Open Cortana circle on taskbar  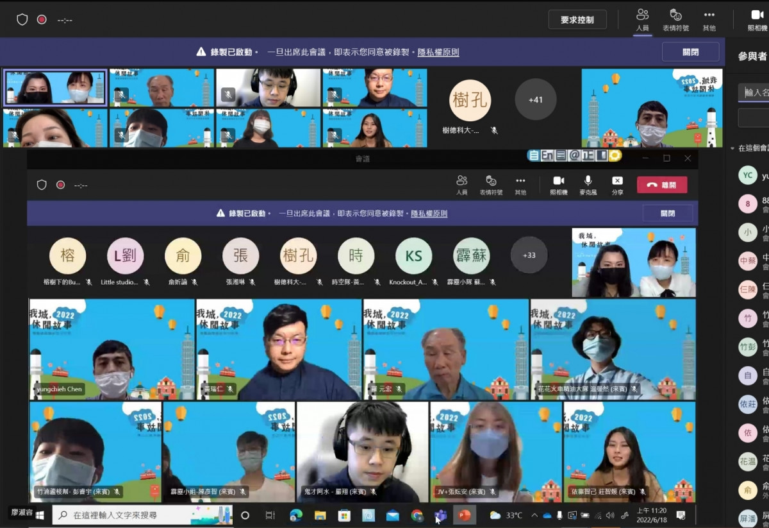(x=245, y=515)
